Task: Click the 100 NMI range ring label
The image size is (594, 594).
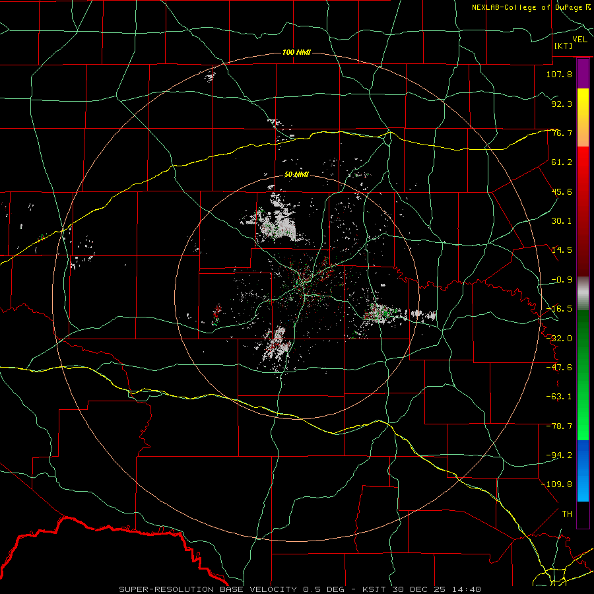Action: 296,52
